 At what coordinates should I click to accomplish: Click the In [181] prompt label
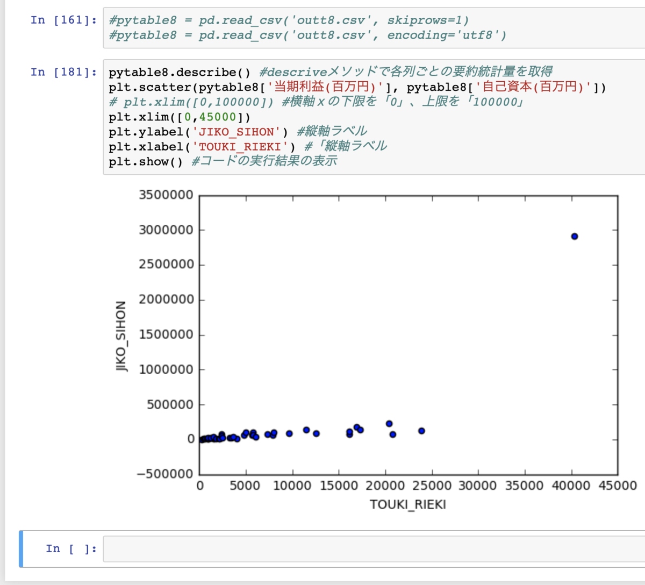point(64,72)
